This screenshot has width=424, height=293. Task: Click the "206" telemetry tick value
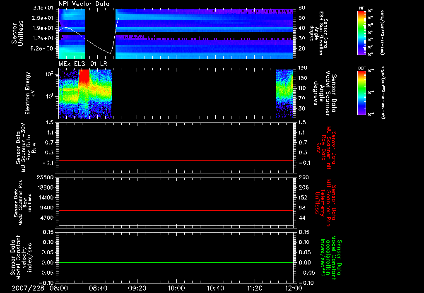[303, 187]
